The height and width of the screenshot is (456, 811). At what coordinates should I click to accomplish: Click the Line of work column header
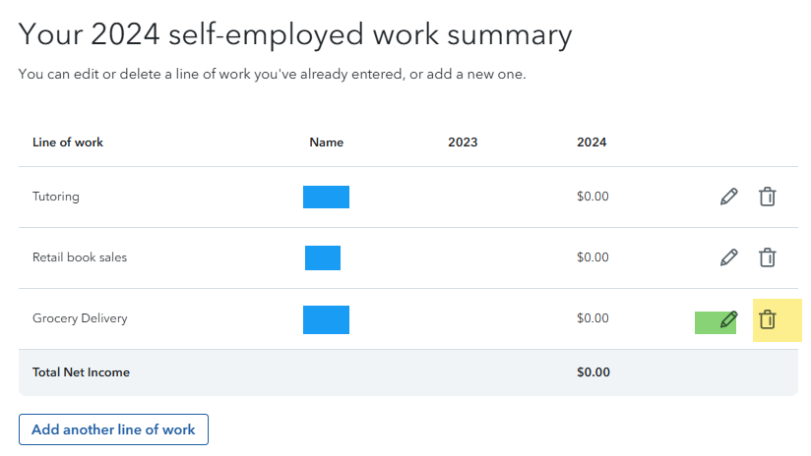(68, 142)
